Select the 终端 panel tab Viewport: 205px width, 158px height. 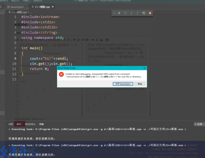42,124
